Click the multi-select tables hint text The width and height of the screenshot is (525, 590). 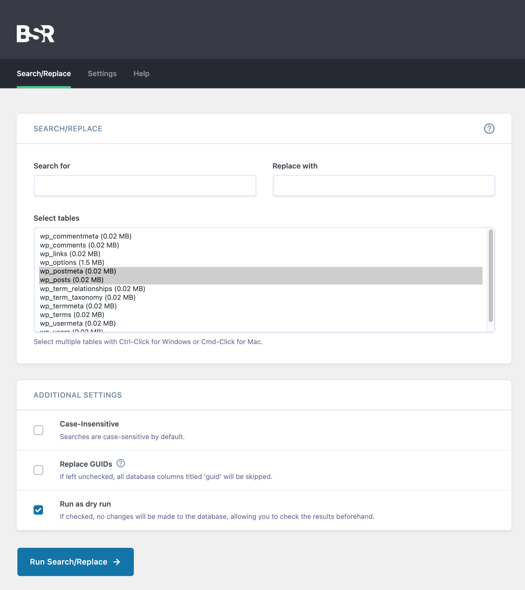point(148,341)
